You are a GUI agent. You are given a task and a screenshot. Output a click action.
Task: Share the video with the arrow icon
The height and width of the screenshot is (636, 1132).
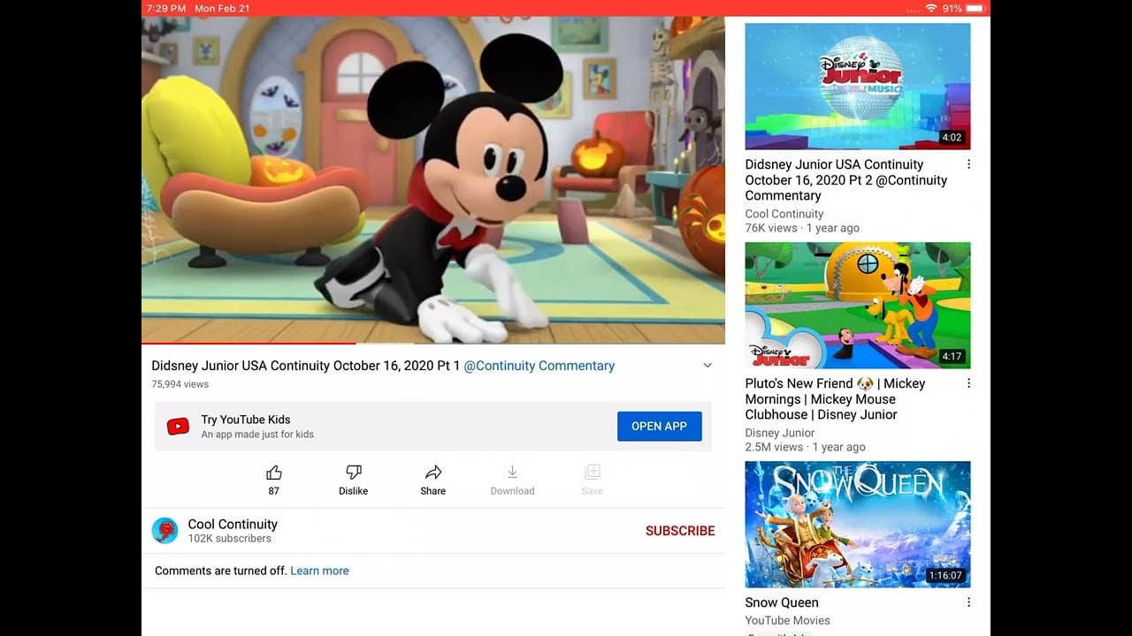433,473
